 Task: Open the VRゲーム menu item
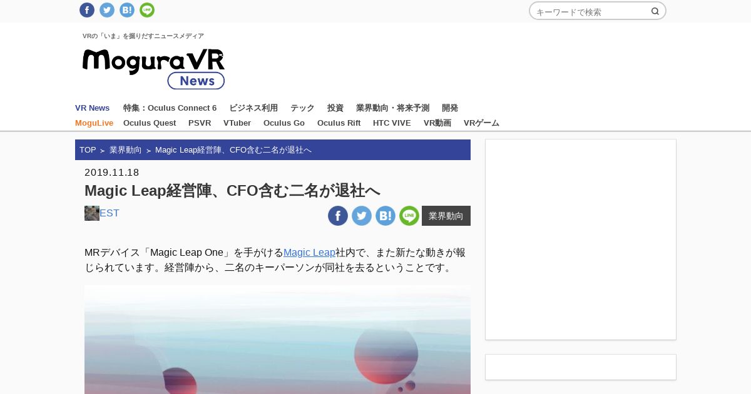pos(481,123)
